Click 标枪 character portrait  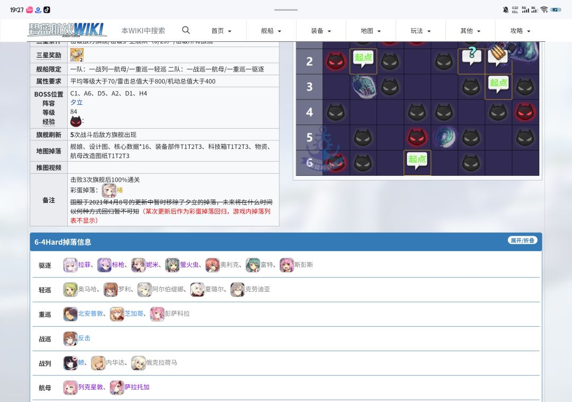[104, 265]
